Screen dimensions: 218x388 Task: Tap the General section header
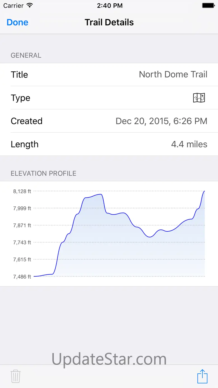click(26, 55)
